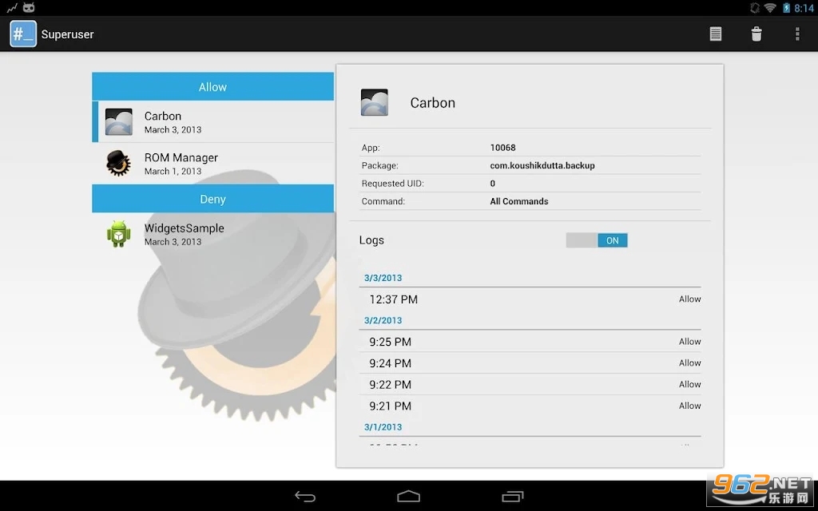Tap Allow status beside 12:37 PM

(x=689, y=299)
